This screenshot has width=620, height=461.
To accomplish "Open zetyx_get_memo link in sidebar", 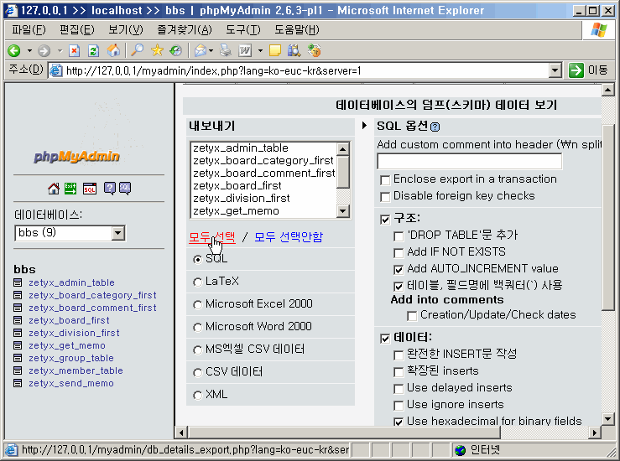I will point(67,345).
